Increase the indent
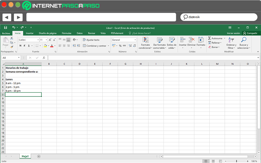 click(x=78, y=46)
